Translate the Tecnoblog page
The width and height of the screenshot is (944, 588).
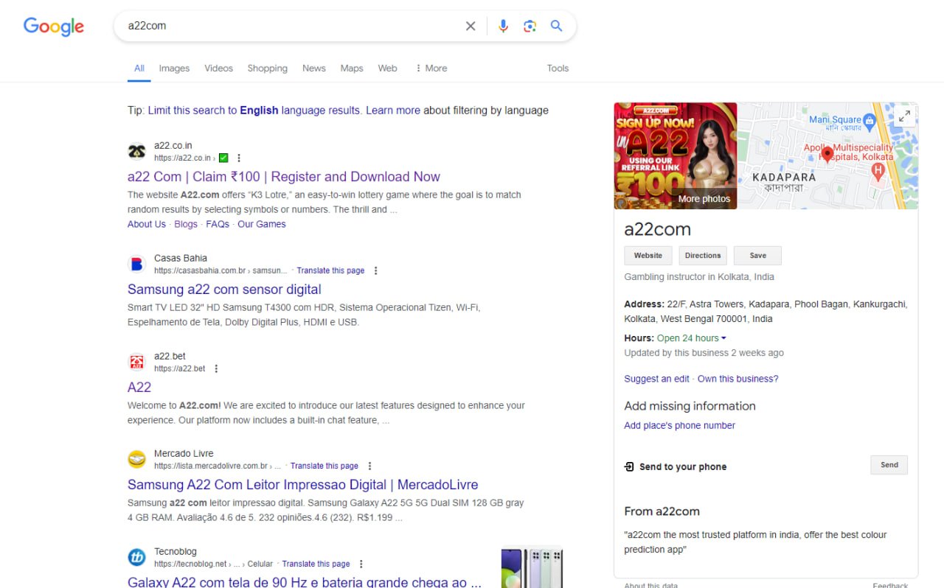point(316,564)
